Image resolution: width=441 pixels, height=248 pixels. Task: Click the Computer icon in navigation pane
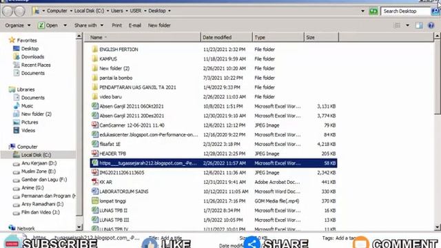pos(12,147)
